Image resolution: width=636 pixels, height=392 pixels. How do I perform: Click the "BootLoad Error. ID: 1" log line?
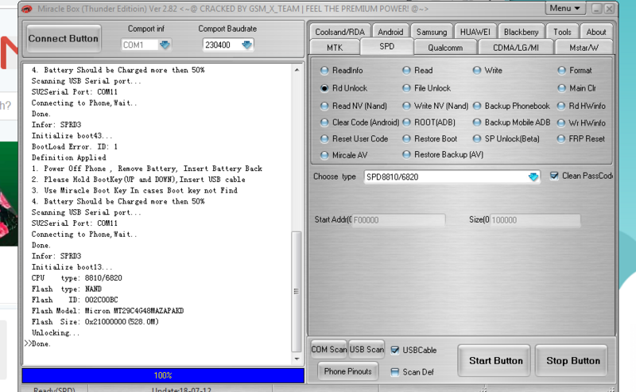pyautogui.click(x=74, y=146)
